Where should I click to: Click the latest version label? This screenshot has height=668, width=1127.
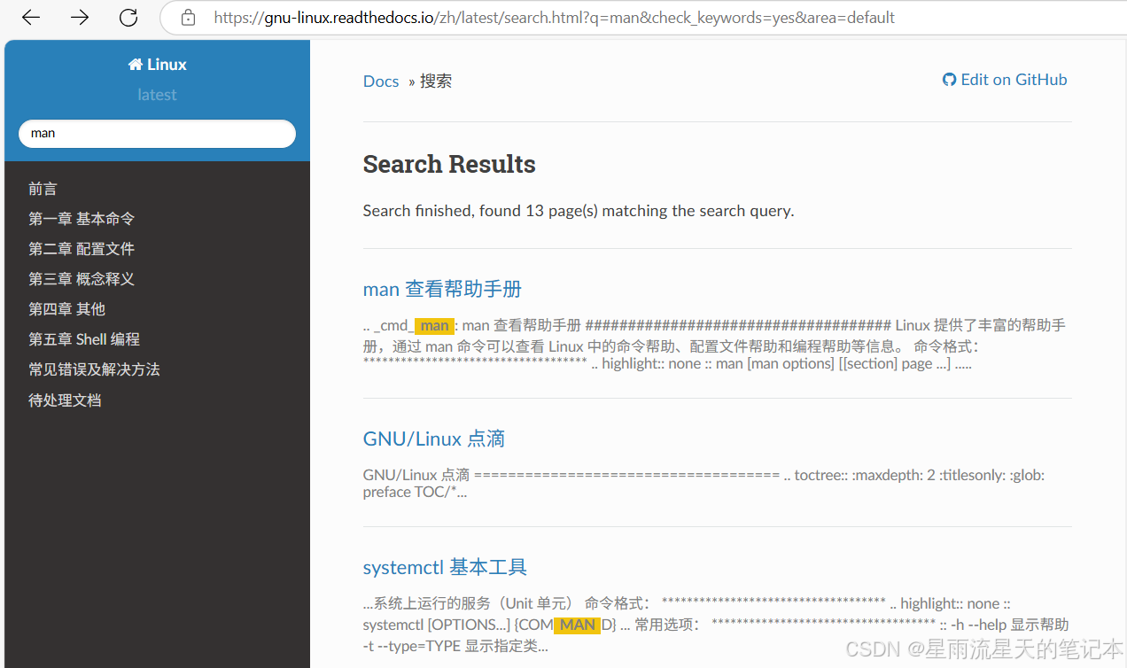click(157, 95)
